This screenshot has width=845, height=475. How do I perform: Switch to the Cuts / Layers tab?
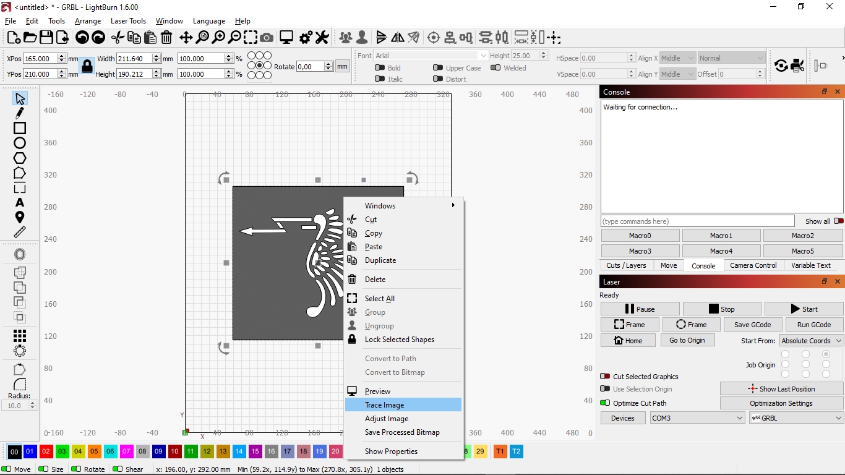coord(626,265)
